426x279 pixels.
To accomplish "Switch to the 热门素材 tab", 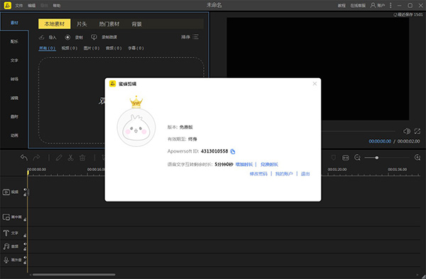I will pos(109,24).
